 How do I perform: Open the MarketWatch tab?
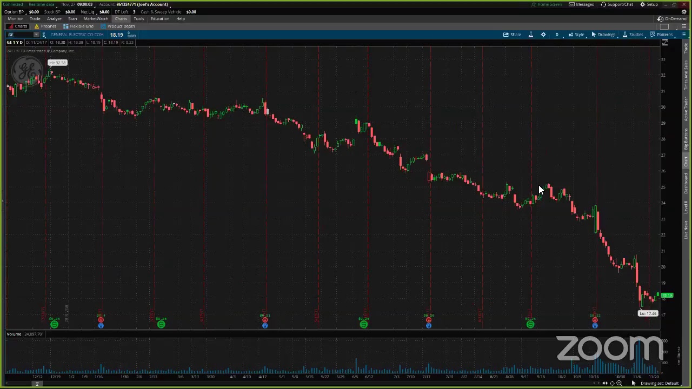point(96,19)
